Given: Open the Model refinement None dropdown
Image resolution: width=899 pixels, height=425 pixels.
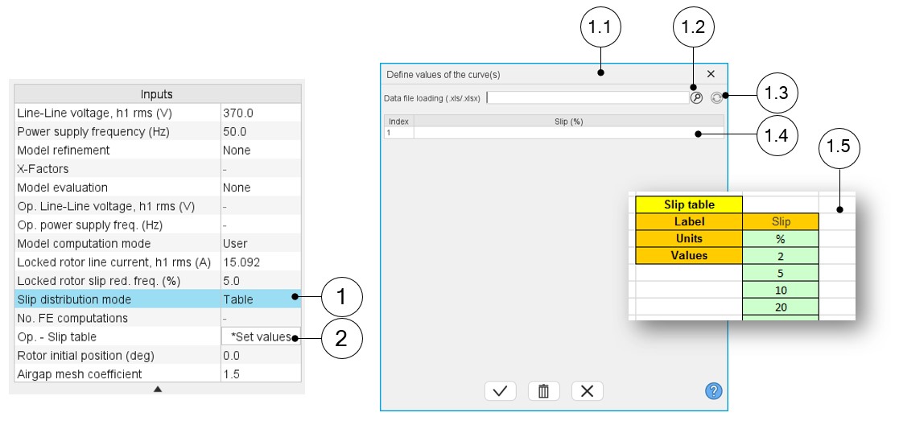Looking at the screenshot, I should [261, 151].
